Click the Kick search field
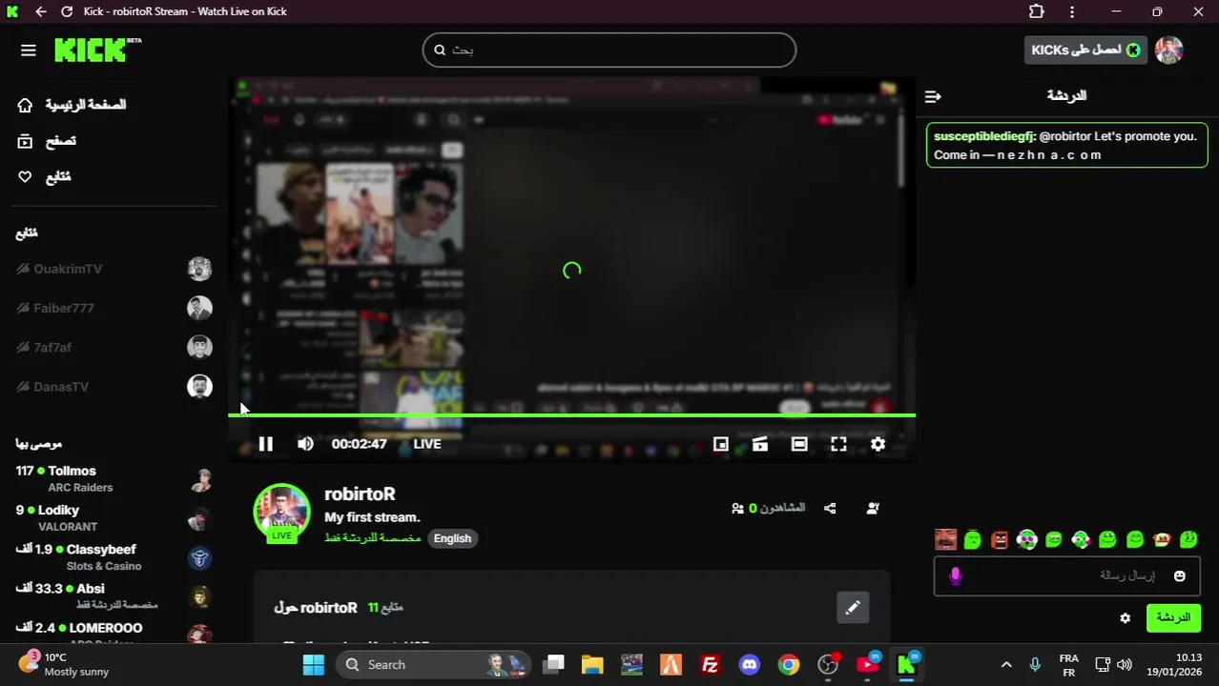 (x=609, y=50)
